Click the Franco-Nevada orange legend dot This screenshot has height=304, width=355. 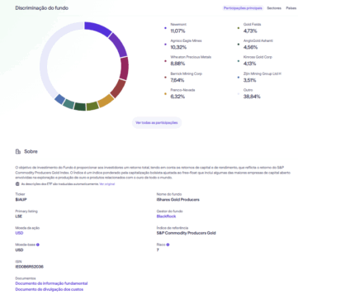click(x=165, y=93)
